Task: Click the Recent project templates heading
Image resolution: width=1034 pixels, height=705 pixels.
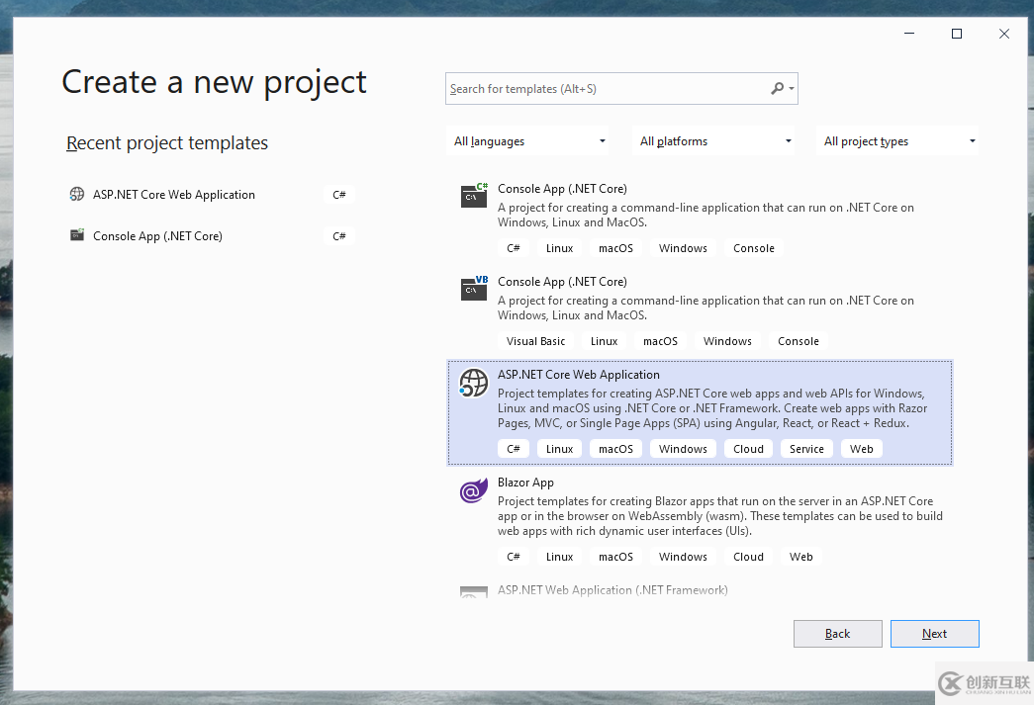Action: click(167, 143)
